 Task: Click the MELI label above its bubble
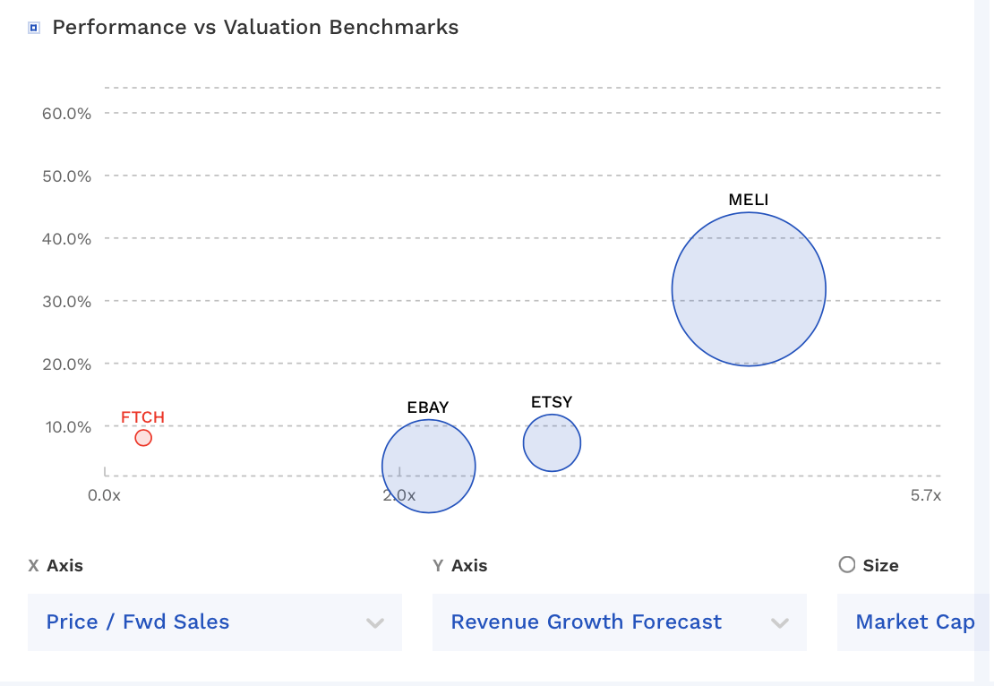coord(749,200)
